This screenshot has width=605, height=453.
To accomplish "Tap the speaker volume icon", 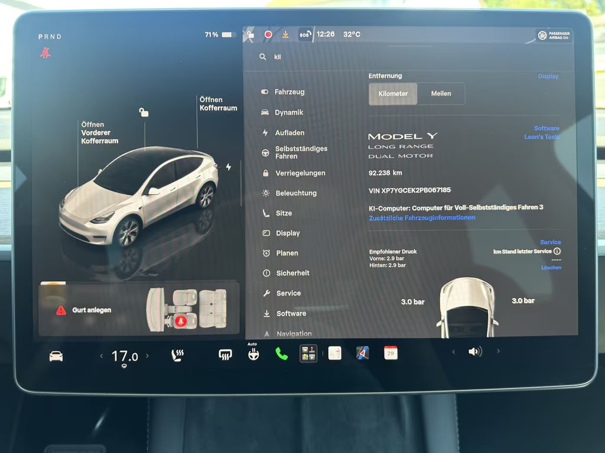I will pyautogui.click(x=475, y=352).
